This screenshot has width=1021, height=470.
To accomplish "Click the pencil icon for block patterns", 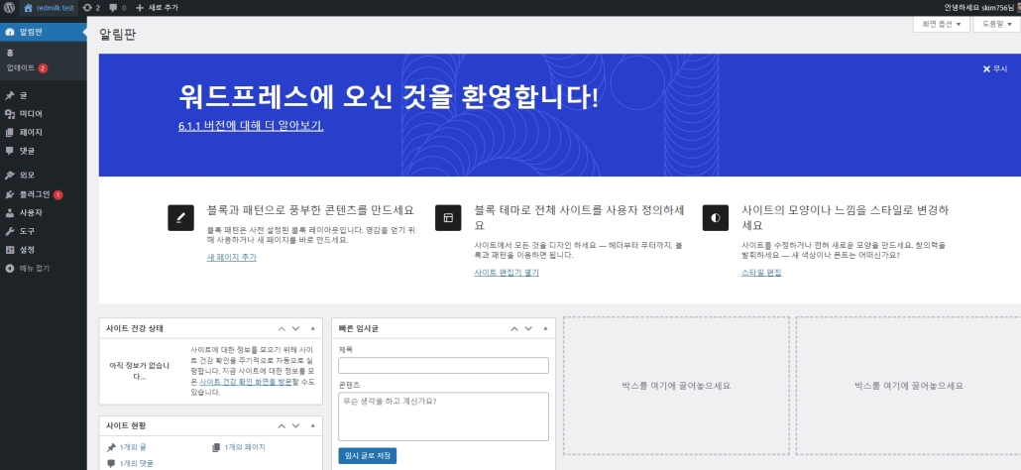I will [180, 217].
